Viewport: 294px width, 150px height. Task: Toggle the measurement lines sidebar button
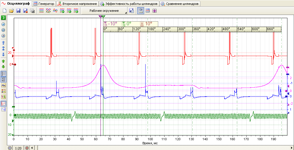point(3,91)
